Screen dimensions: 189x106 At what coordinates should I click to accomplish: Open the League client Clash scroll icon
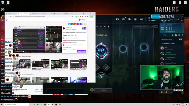135,19
